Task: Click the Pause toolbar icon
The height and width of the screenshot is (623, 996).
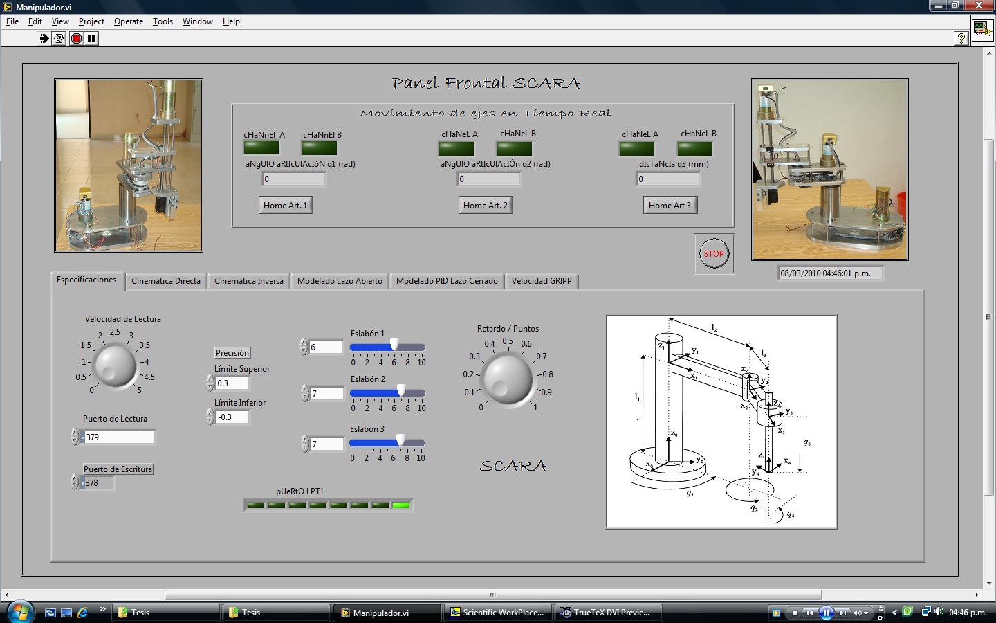Action: coord(91,39)
